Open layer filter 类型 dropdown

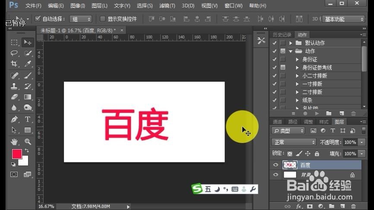[288, 130]
